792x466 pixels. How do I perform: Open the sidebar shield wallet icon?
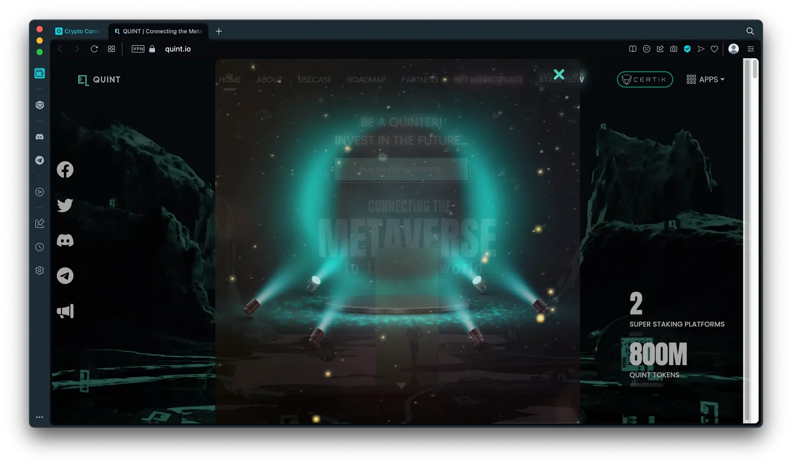40,105
